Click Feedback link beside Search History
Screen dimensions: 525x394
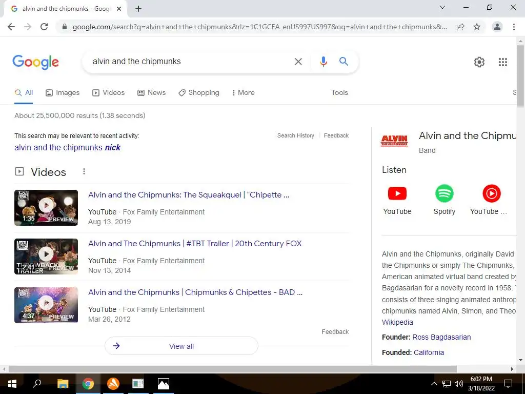336,135
